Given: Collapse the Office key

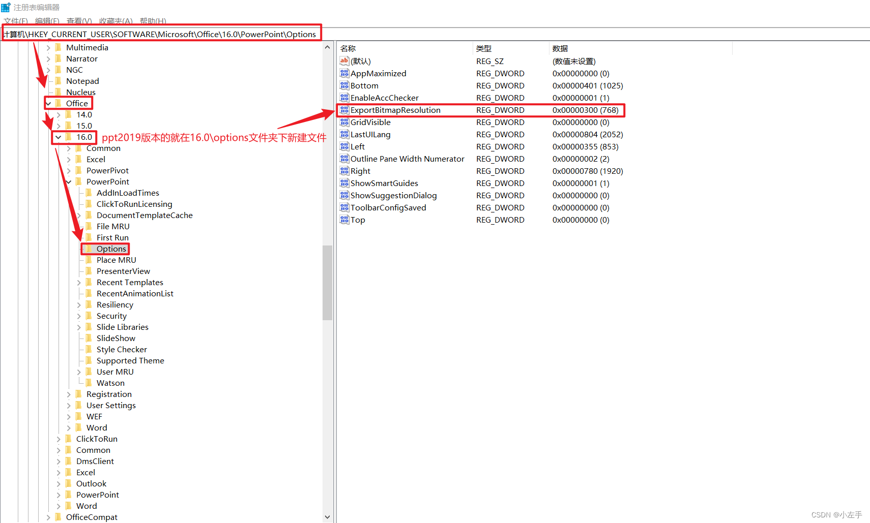Looking at the screenshot, I should 48,103.
